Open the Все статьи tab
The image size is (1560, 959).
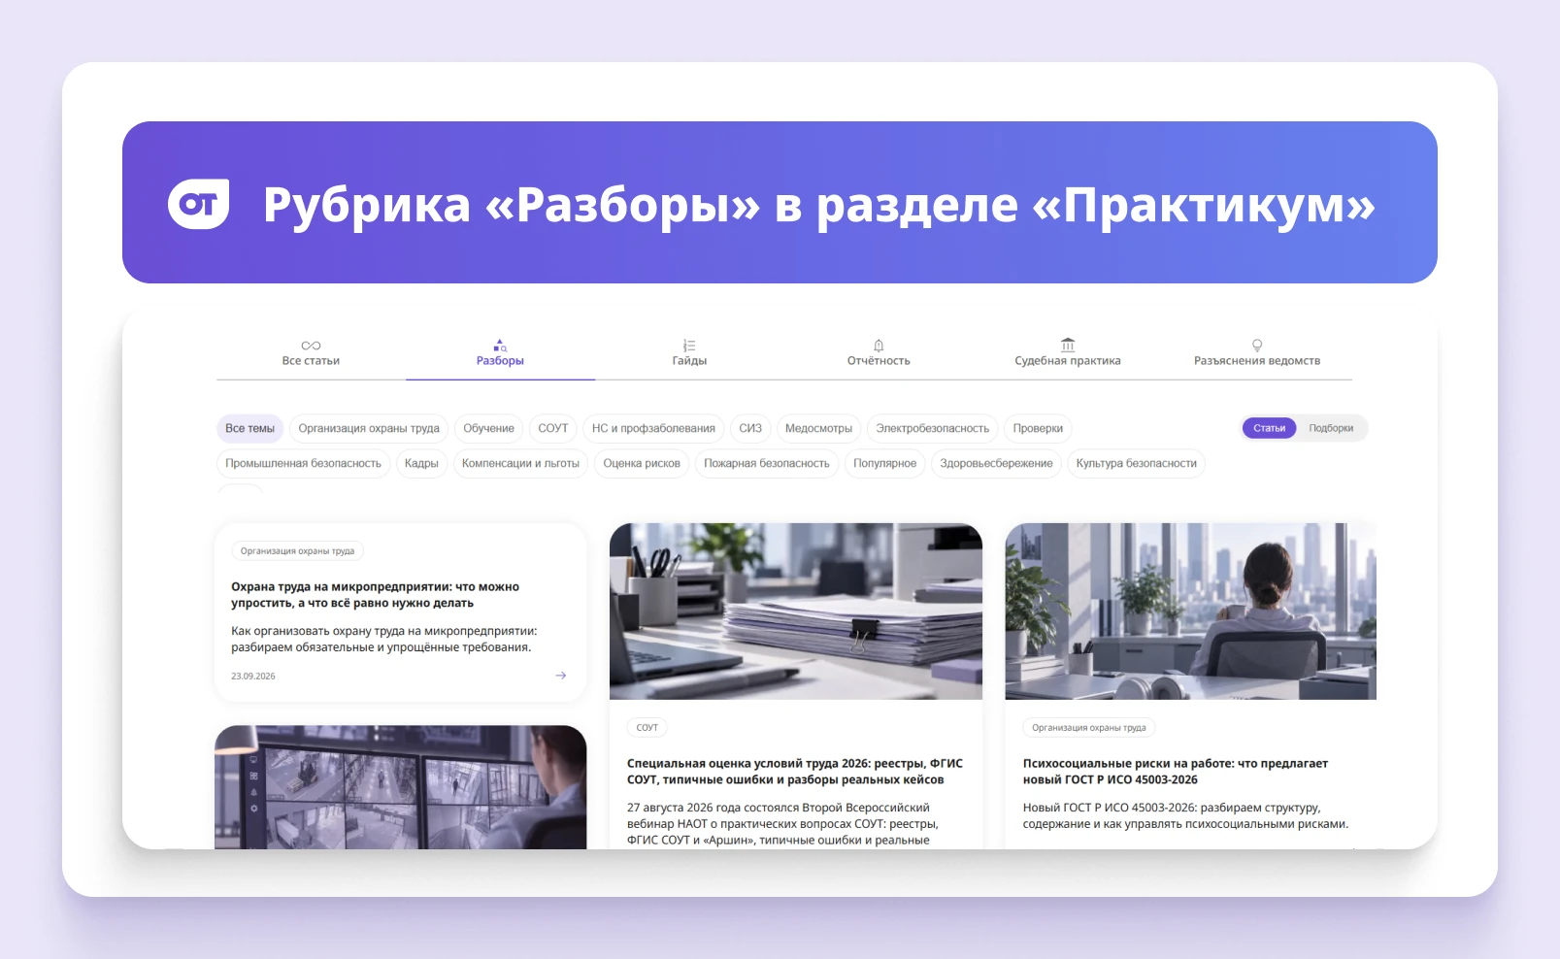pyautogui.click(x=311, y=361)
